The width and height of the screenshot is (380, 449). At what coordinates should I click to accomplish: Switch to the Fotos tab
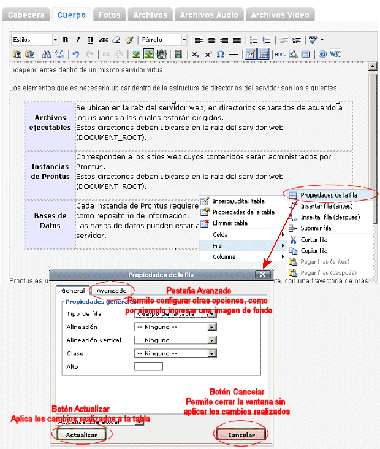pyautogui.click(x=110, y=14)
